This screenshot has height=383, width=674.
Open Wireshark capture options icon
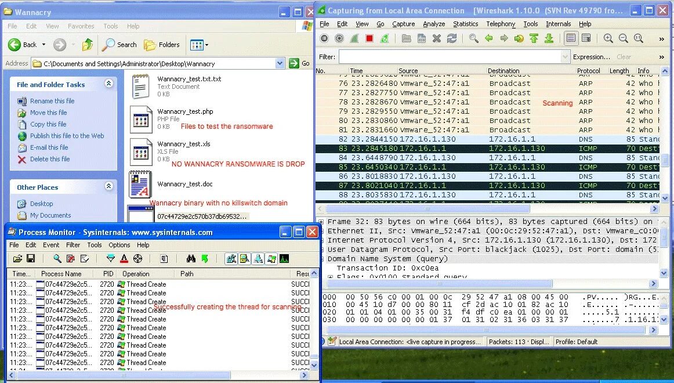(x=339, y=39)
